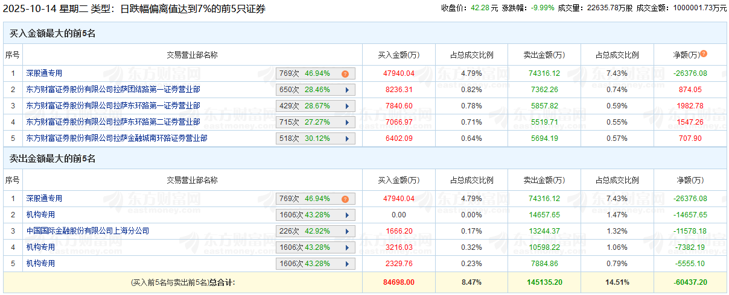Screen dimensions: 729x295
Task: Expand arrow beside 226次 42.92% stats
Action: [x=347, y=232]
